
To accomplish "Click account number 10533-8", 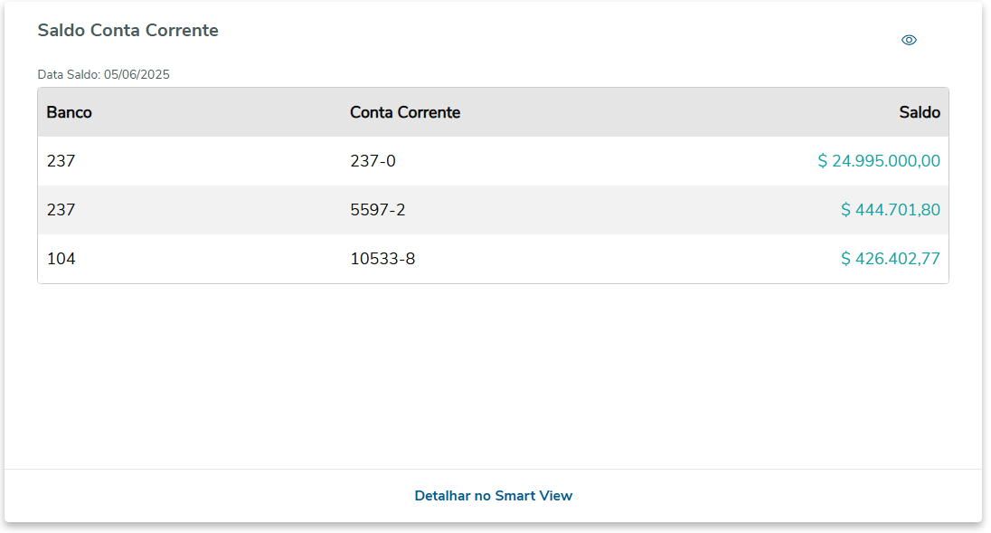I will point(382,260).
